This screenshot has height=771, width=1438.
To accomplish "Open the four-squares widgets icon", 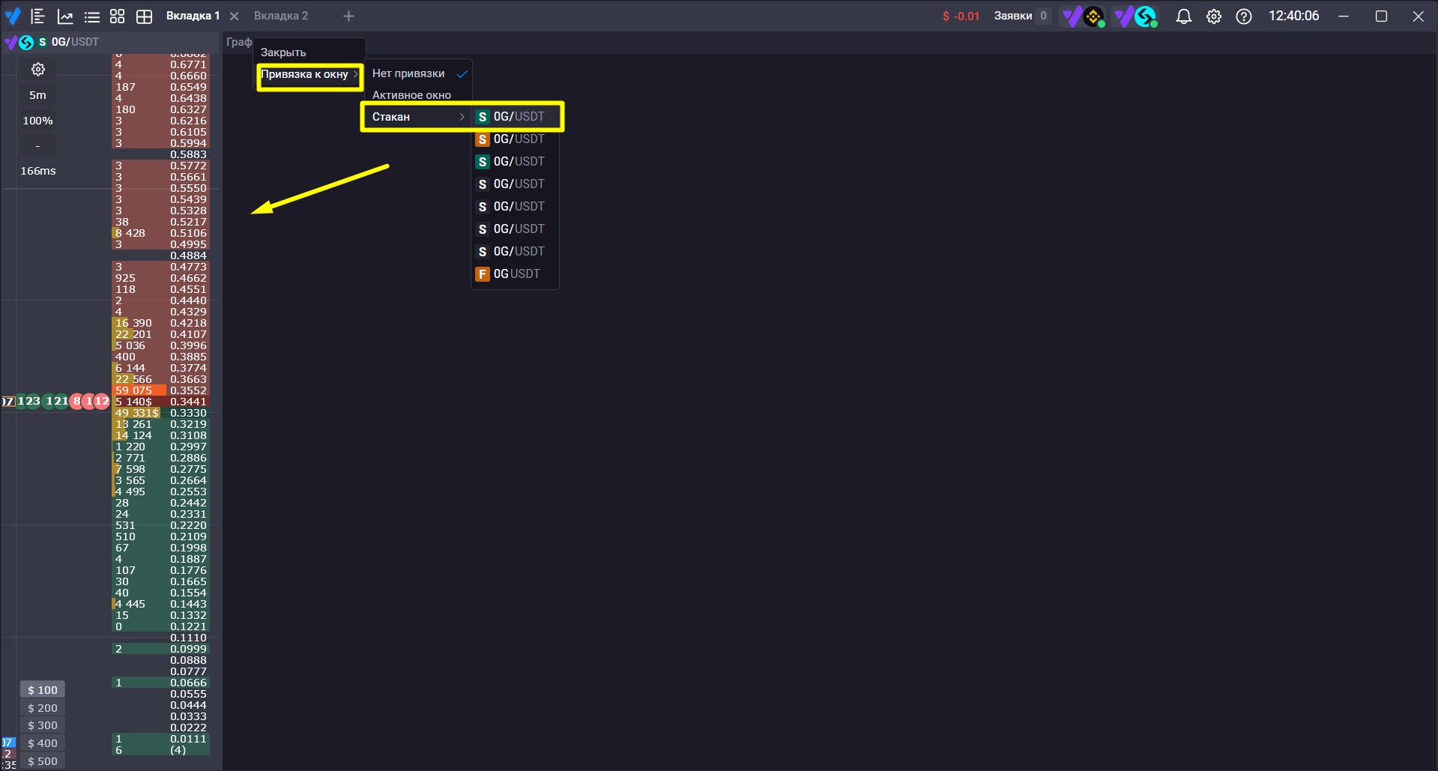I will click(118, 16).
